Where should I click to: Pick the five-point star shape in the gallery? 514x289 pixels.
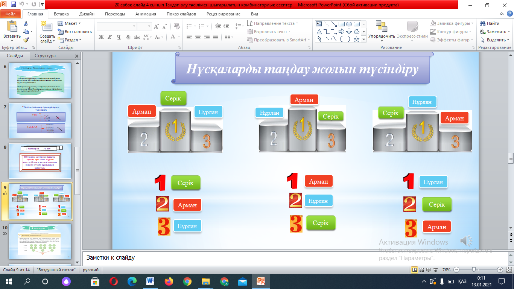(356, 39)
